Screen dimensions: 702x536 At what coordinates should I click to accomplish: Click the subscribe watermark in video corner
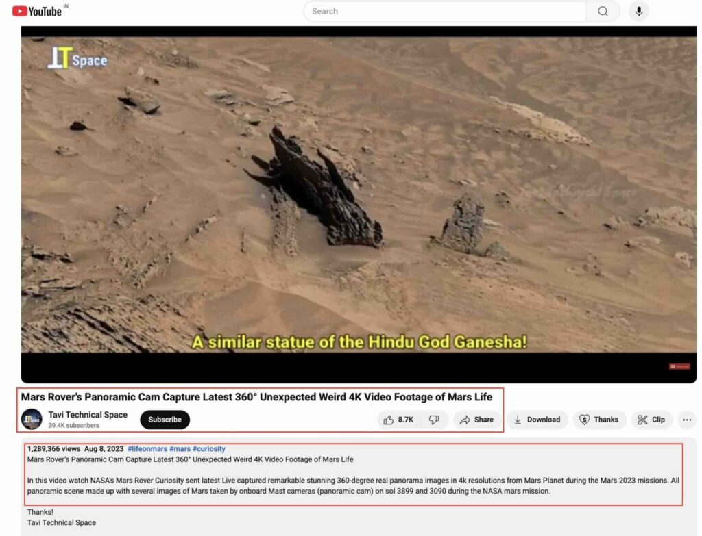[679, 366]
